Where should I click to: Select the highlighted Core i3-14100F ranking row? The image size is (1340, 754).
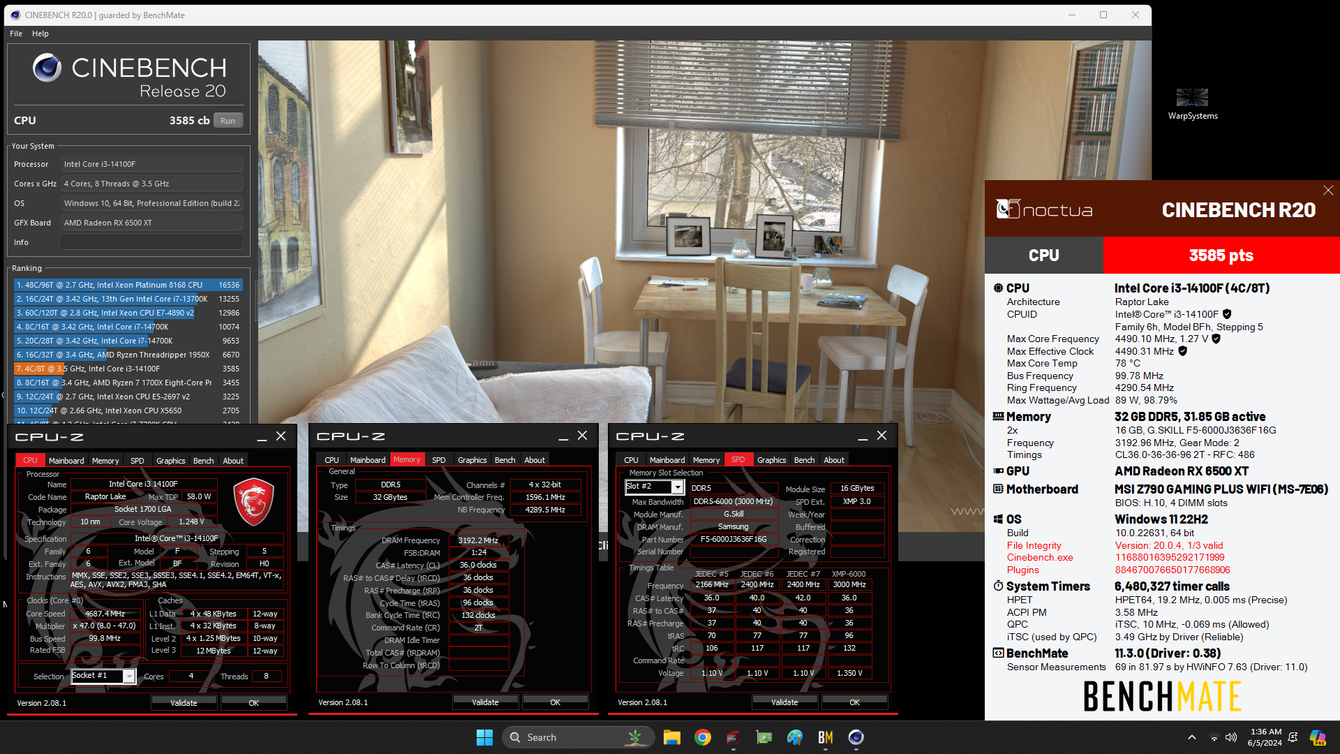click(x=128, y=369)
